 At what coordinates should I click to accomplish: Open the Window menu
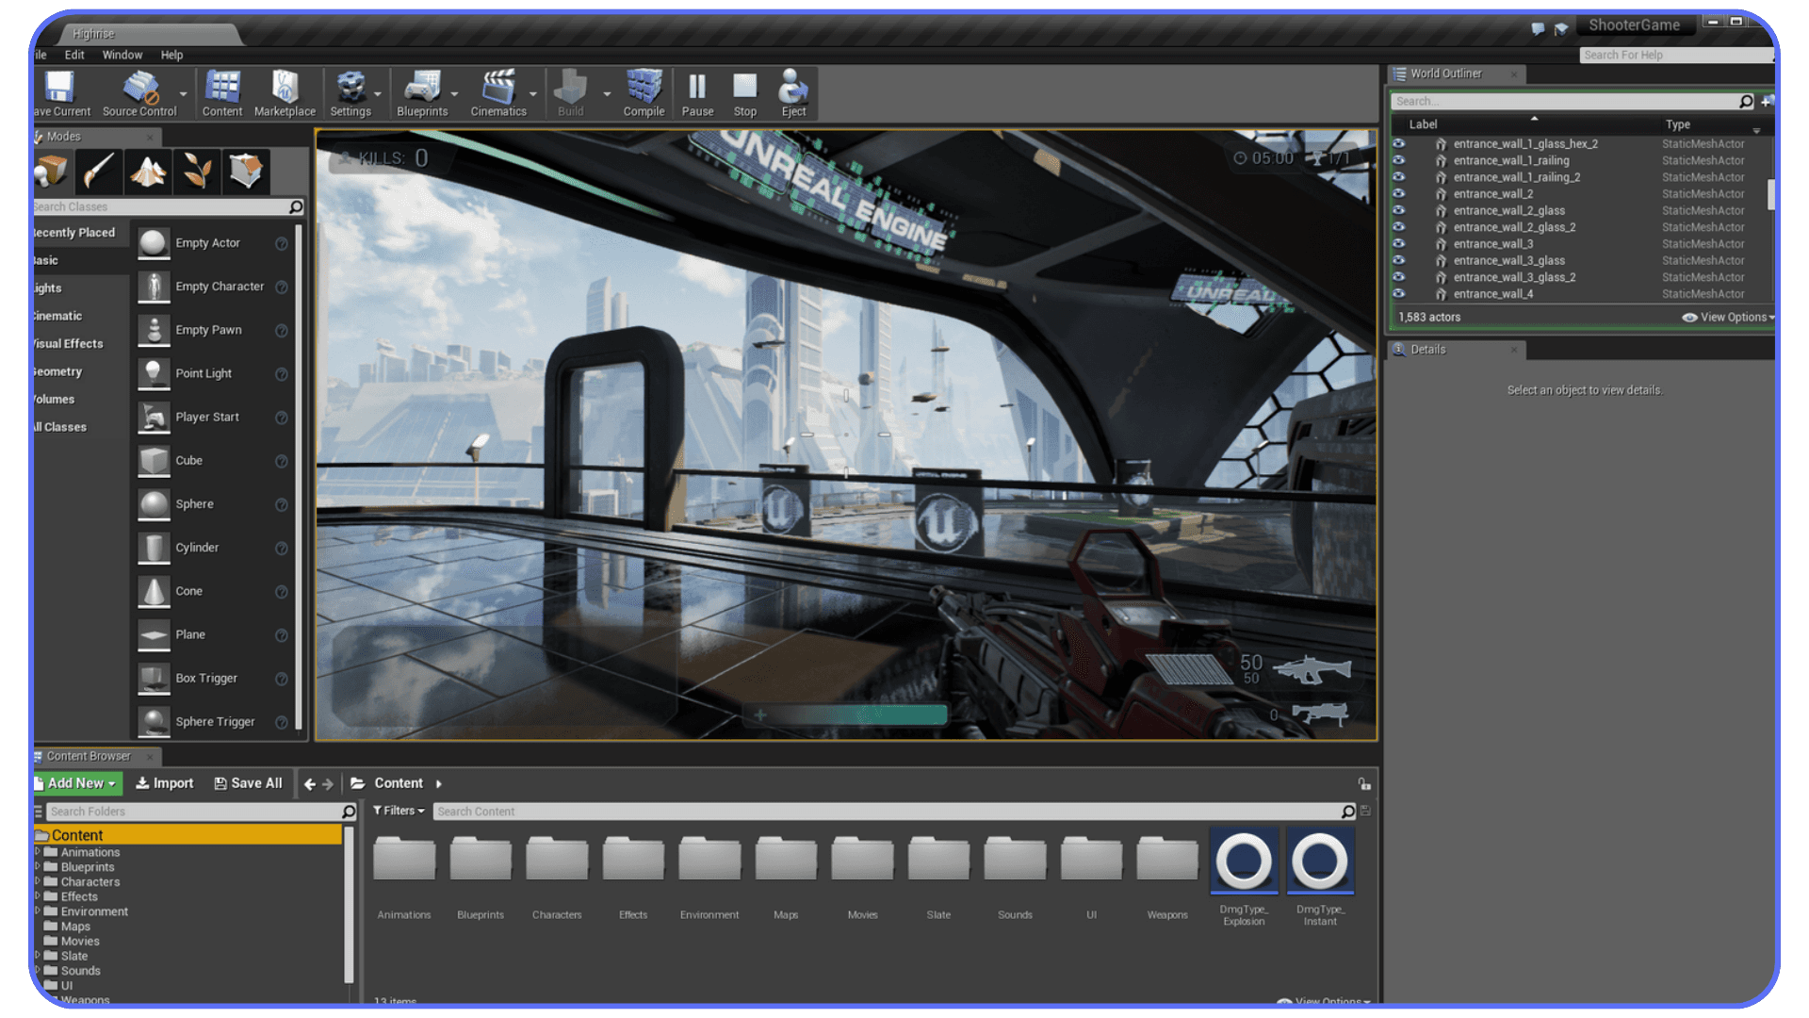[x=122, y=55]
